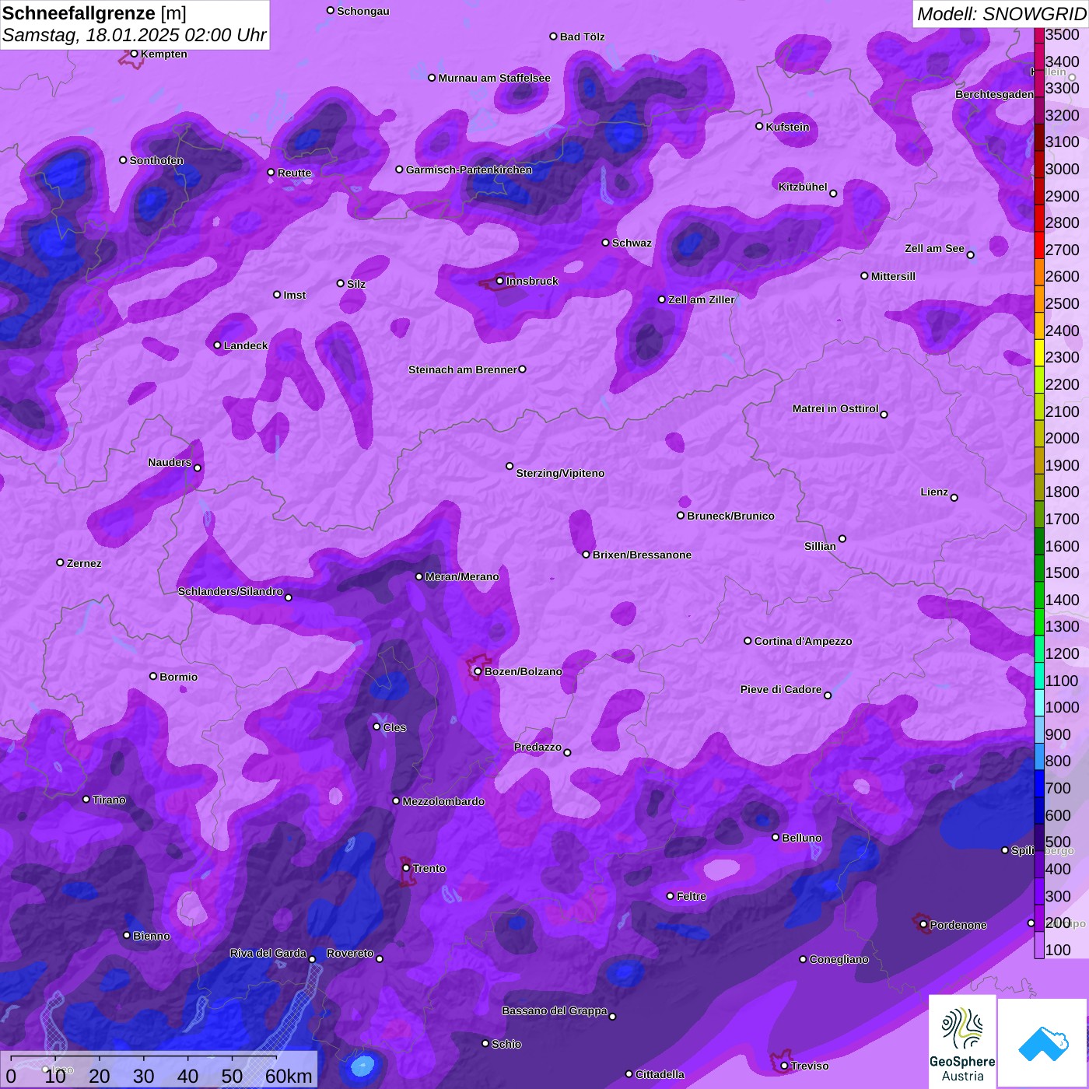This screenshot has height=1089, width=1089.
Task: Click the Nauders location dot
Action: 198,468
